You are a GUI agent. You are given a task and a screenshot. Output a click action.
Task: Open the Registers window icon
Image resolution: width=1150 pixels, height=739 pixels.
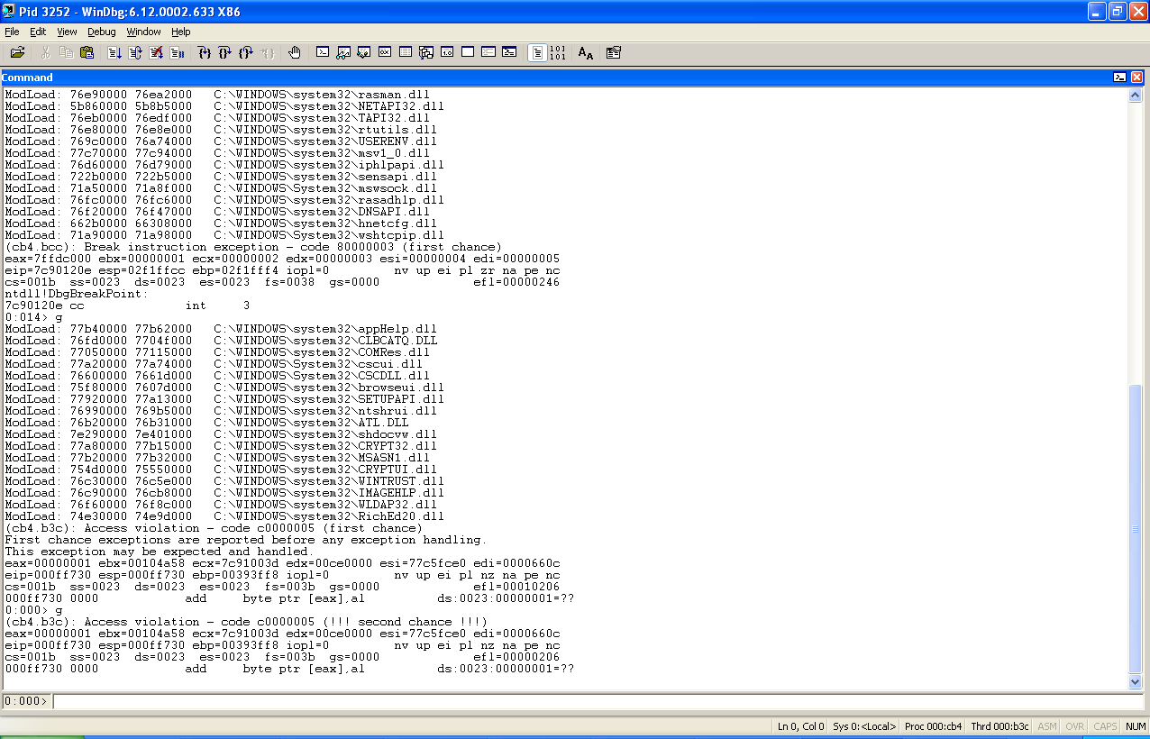384,53
